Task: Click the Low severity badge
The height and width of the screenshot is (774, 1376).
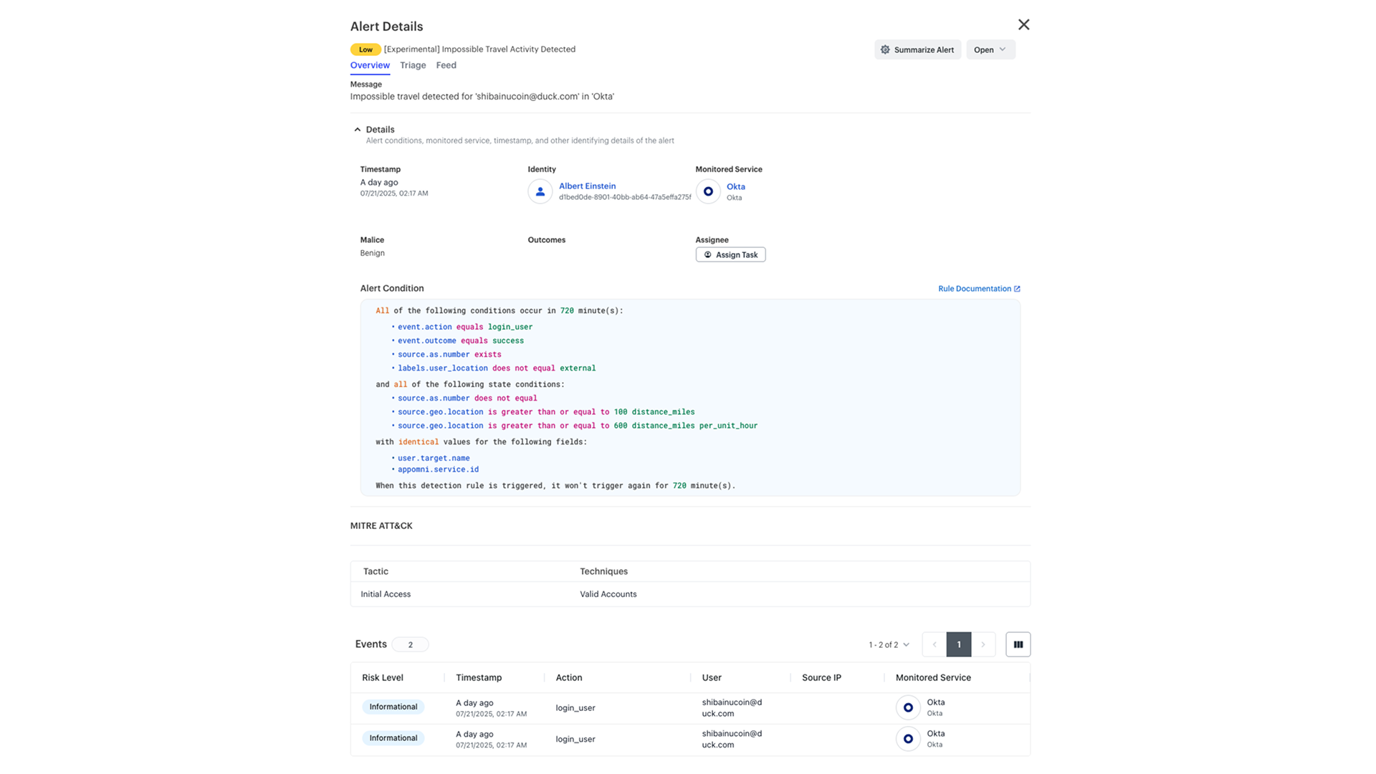Action: pos(365,49)
